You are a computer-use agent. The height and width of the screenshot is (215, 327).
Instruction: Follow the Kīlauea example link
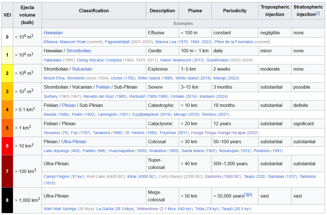[x=50, y=42]
